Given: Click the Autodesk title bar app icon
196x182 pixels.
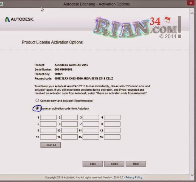Looking at the screenshot, I should tap(1, 4).
